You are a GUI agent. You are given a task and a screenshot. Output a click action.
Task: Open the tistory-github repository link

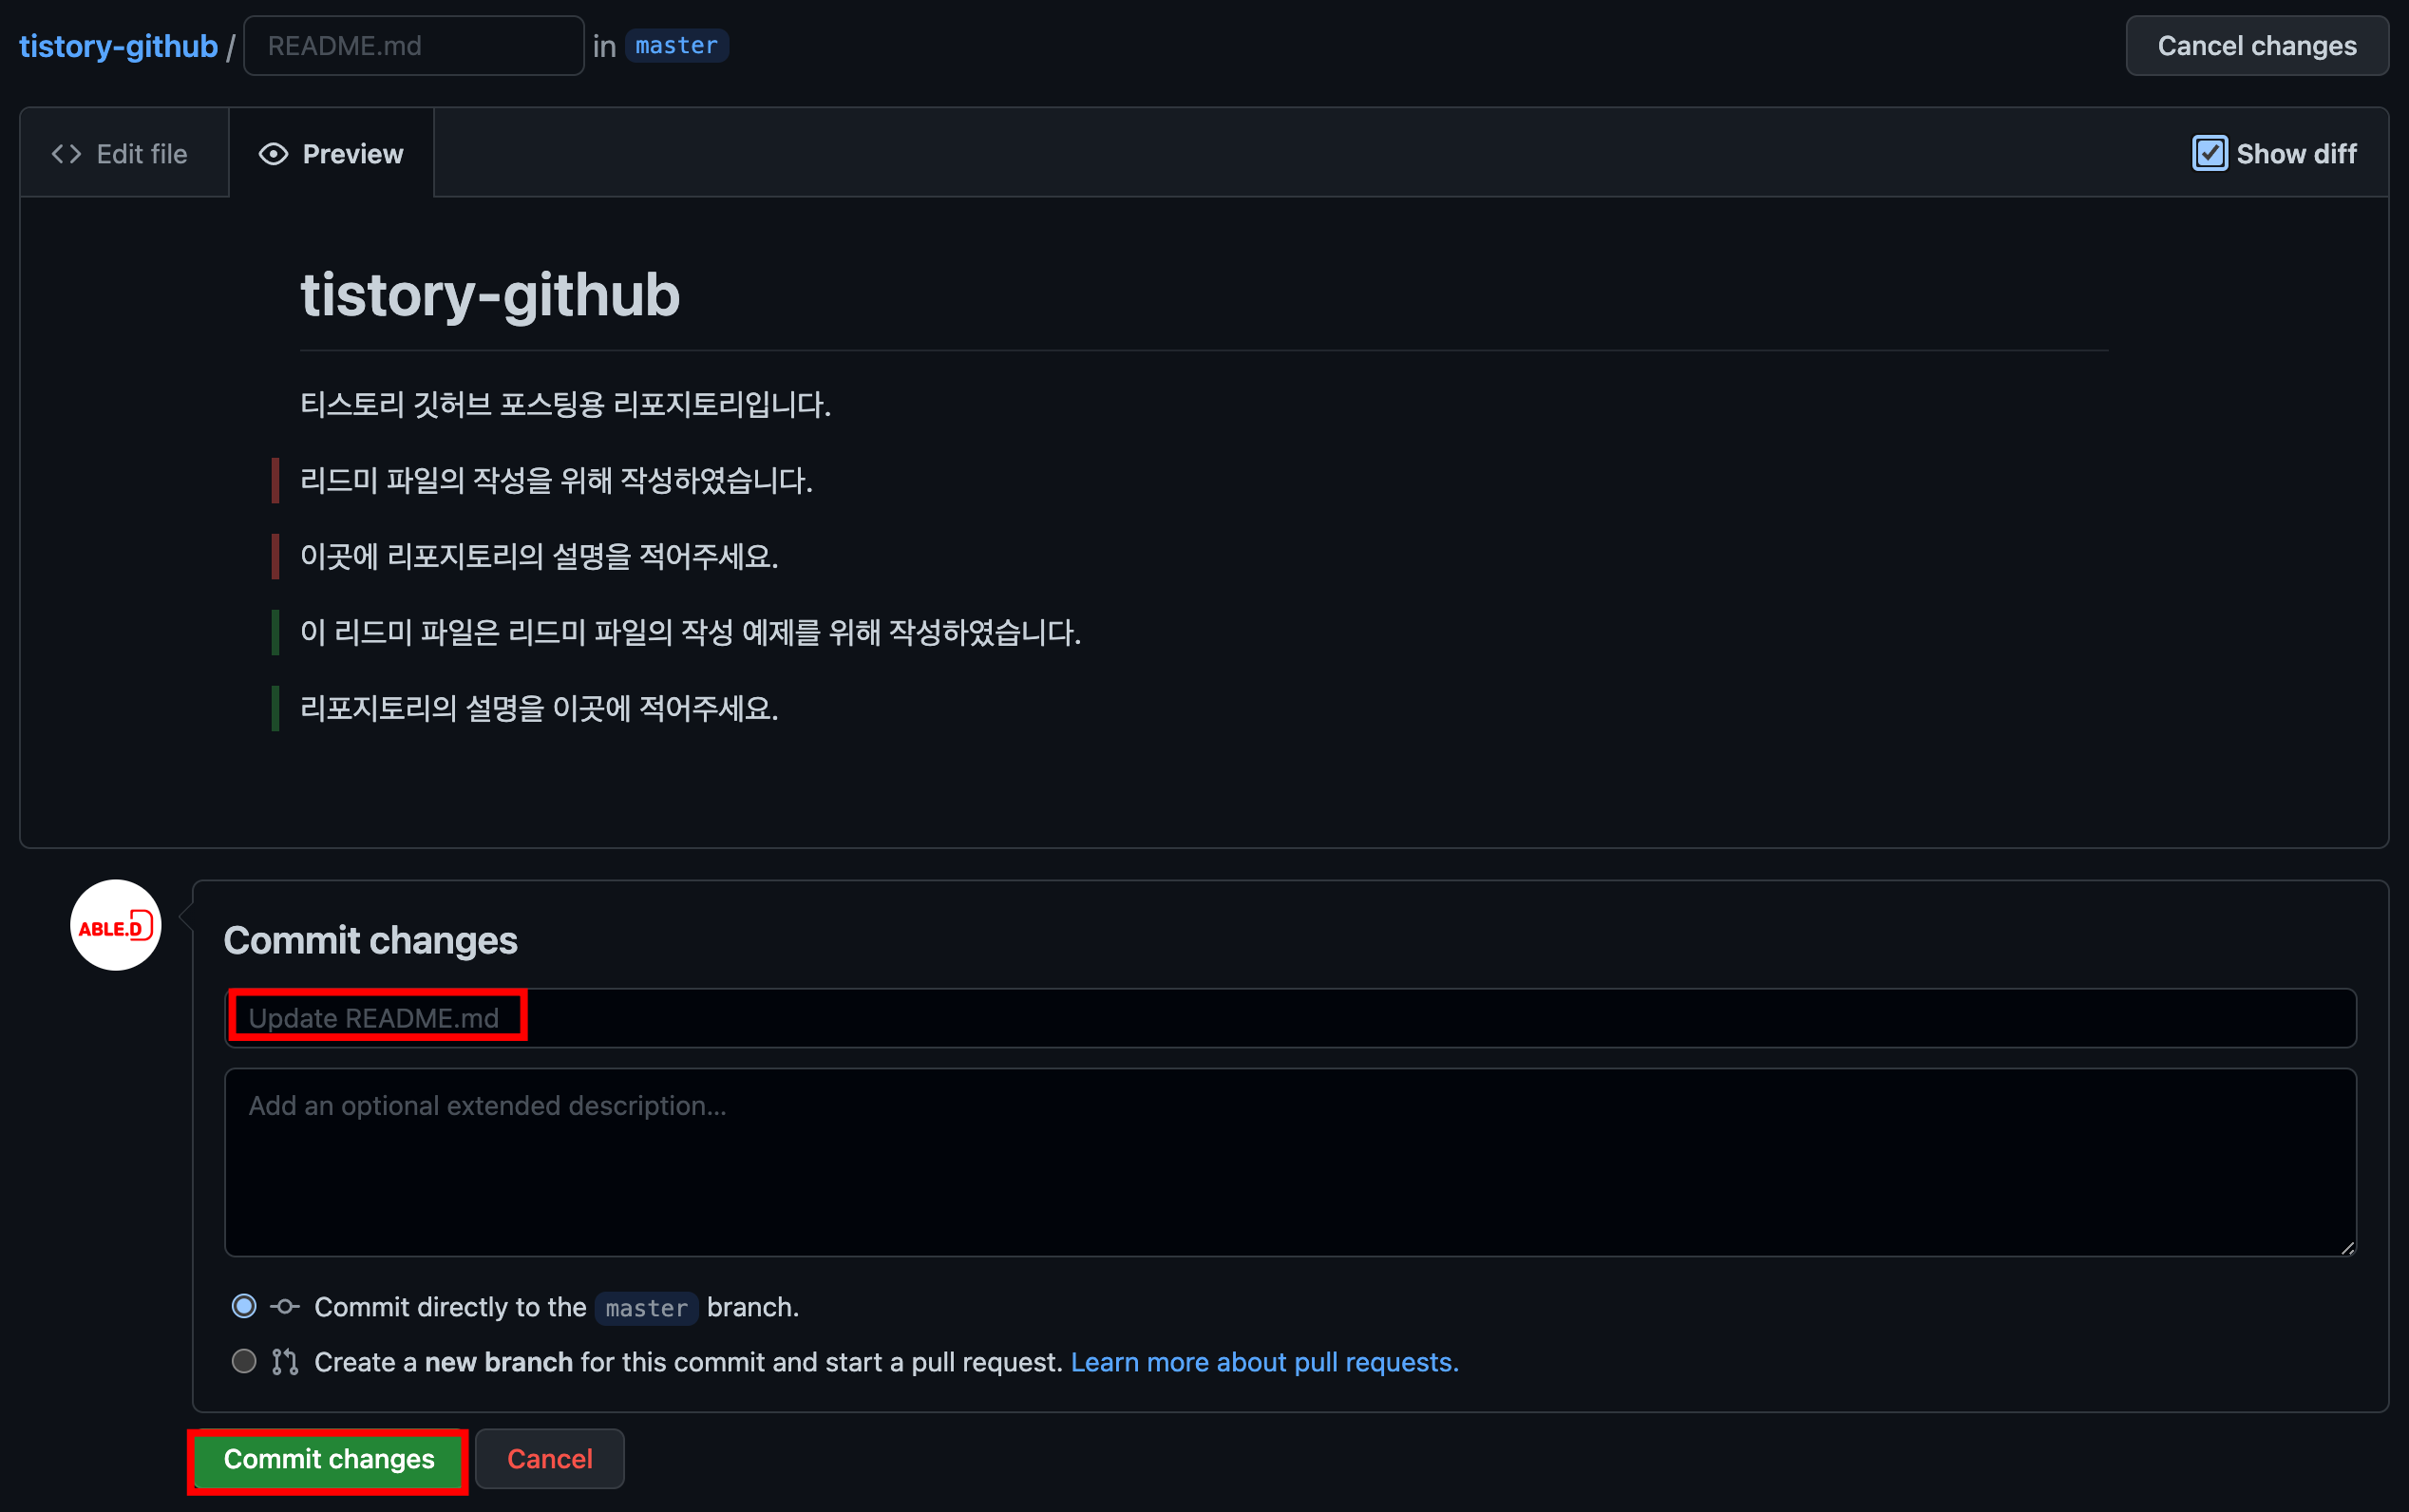[118, 46]
